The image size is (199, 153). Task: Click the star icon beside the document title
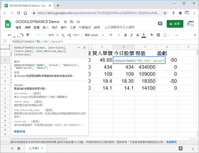pyautogui.click(x=65, y=22)
